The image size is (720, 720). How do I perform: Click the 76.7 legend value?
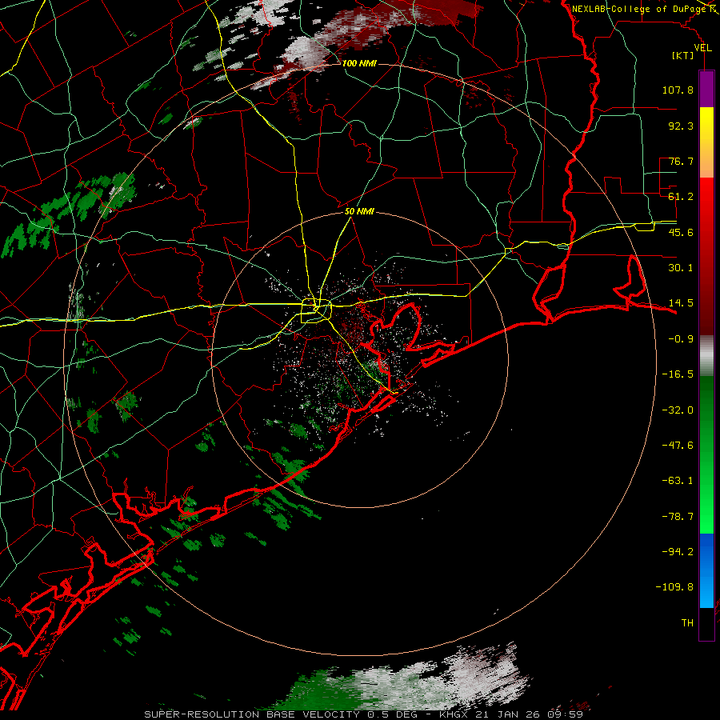click(681, 161)
